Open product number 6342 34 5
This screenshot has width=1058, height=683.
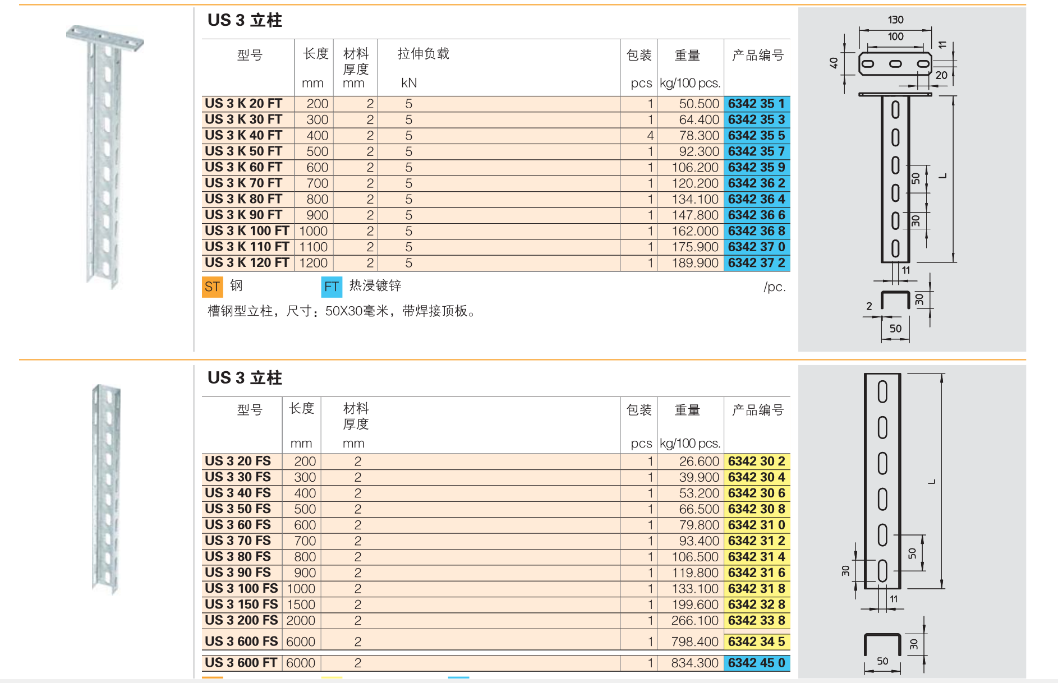click(756, 642)
